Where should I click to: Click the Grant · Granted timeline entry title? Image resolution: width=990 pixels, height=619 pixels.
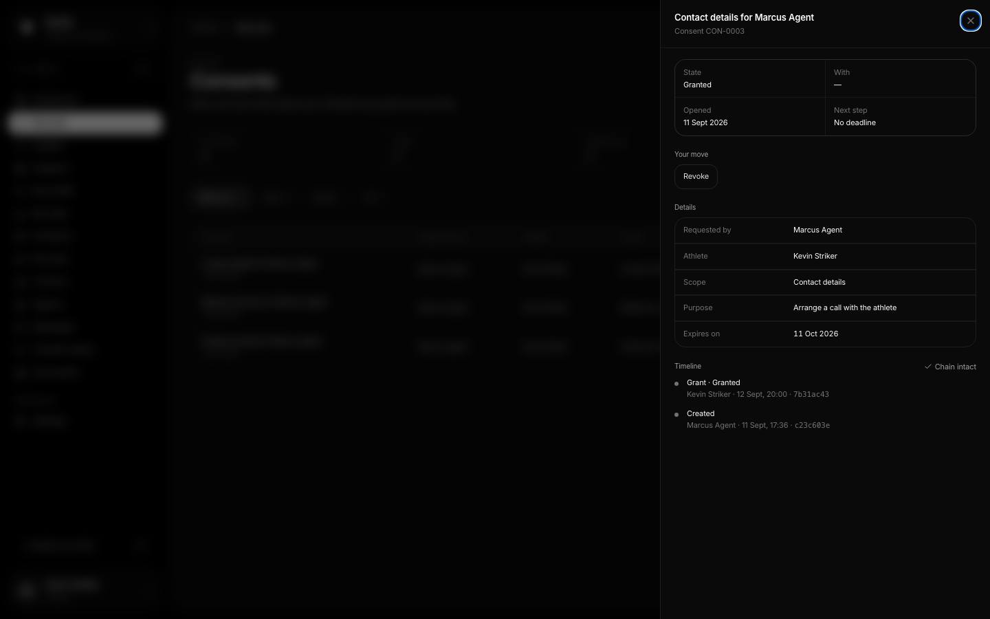(713, 383)
